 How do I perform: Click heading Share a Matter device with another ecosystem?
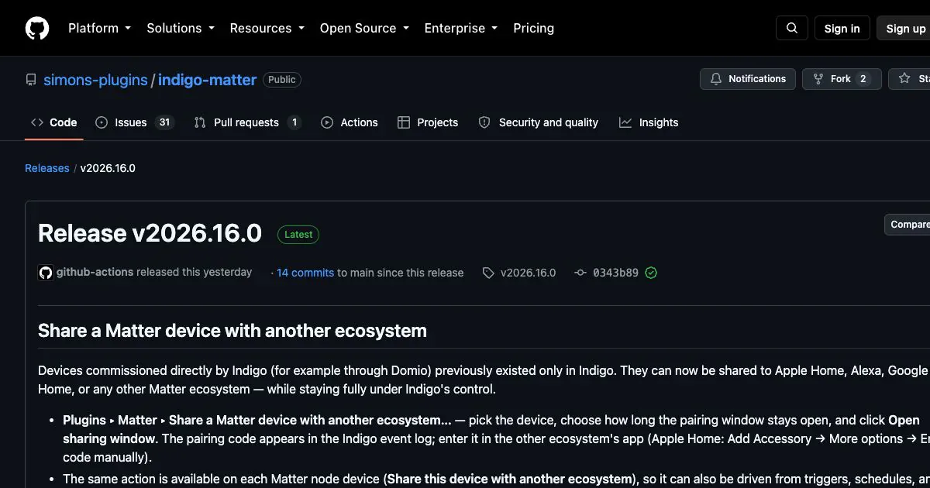tap(232, 331)
